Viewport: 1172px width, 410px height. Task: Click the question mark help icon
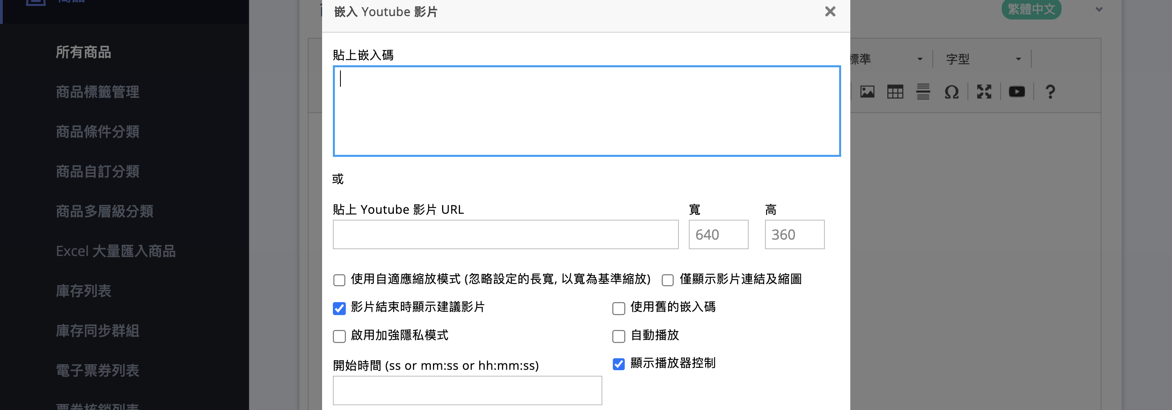point(1050,92)
